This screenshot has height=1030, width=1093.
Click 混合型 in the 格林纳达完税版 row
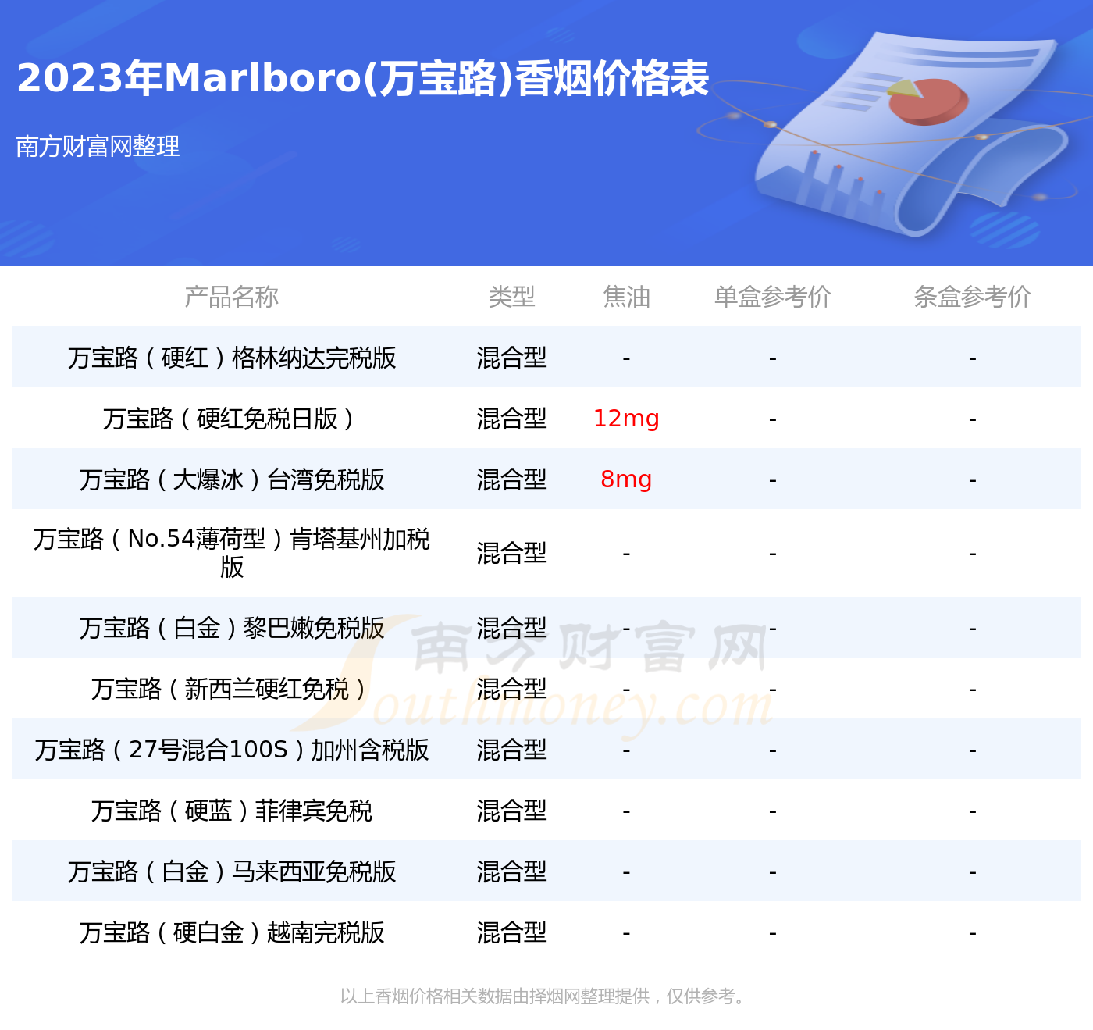tap(512, 358)
